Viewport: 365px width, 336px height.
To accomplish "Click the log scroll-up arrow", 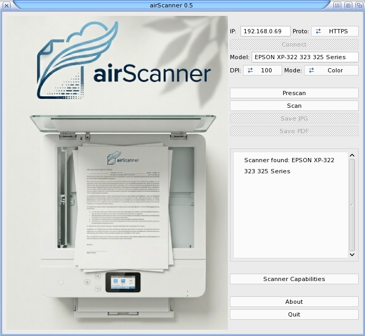I will (352, 155).
